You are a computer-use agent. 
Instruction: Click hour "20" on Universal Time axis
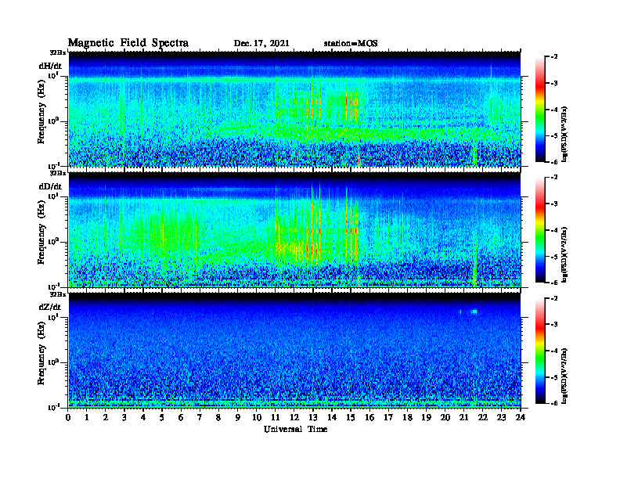[x=445, y=417]
